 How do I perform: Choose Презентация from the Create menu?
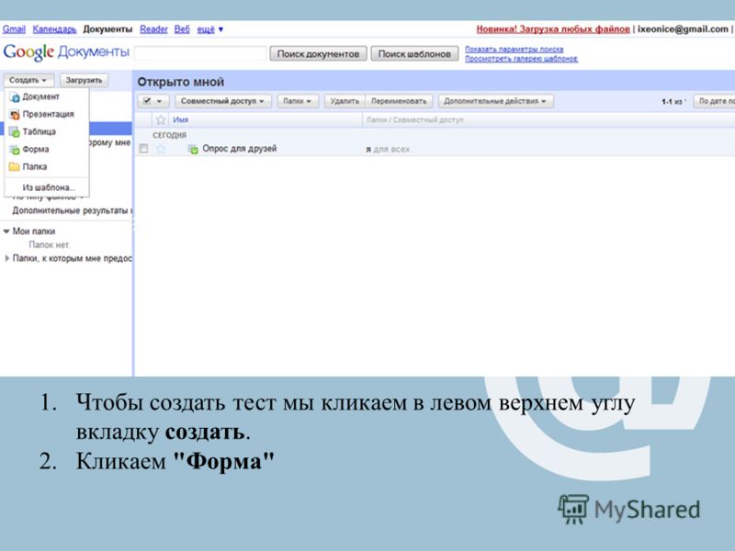pyautogui.click(x=49, y=114)
